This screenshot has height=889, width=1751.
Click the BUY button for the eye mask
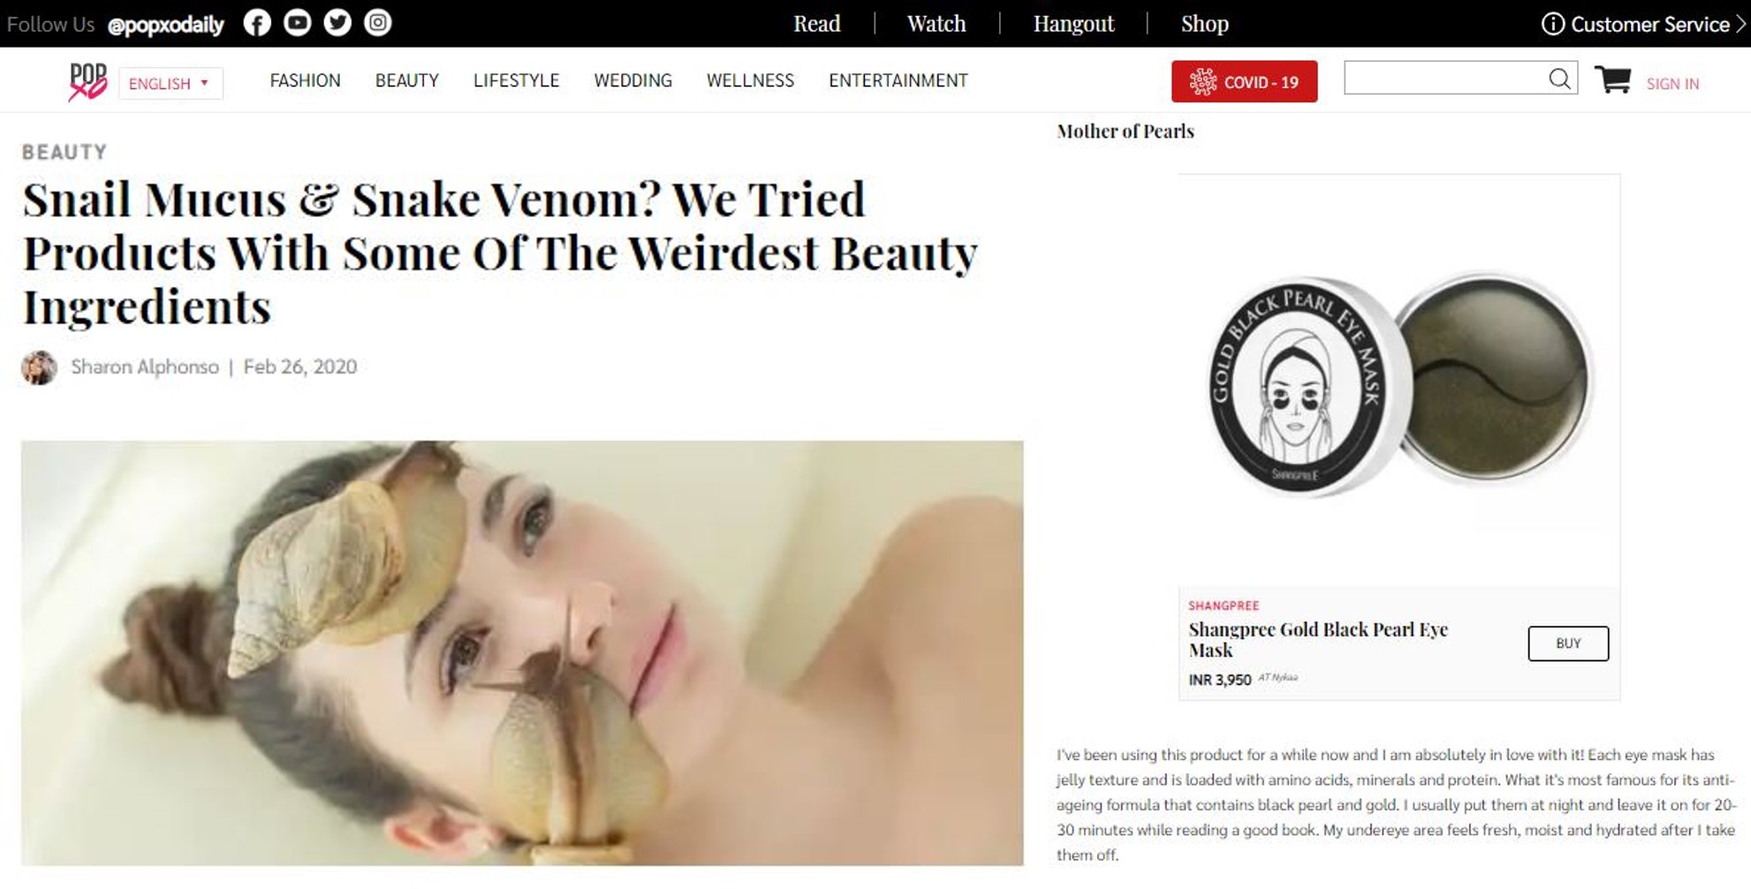(1568, 644)
